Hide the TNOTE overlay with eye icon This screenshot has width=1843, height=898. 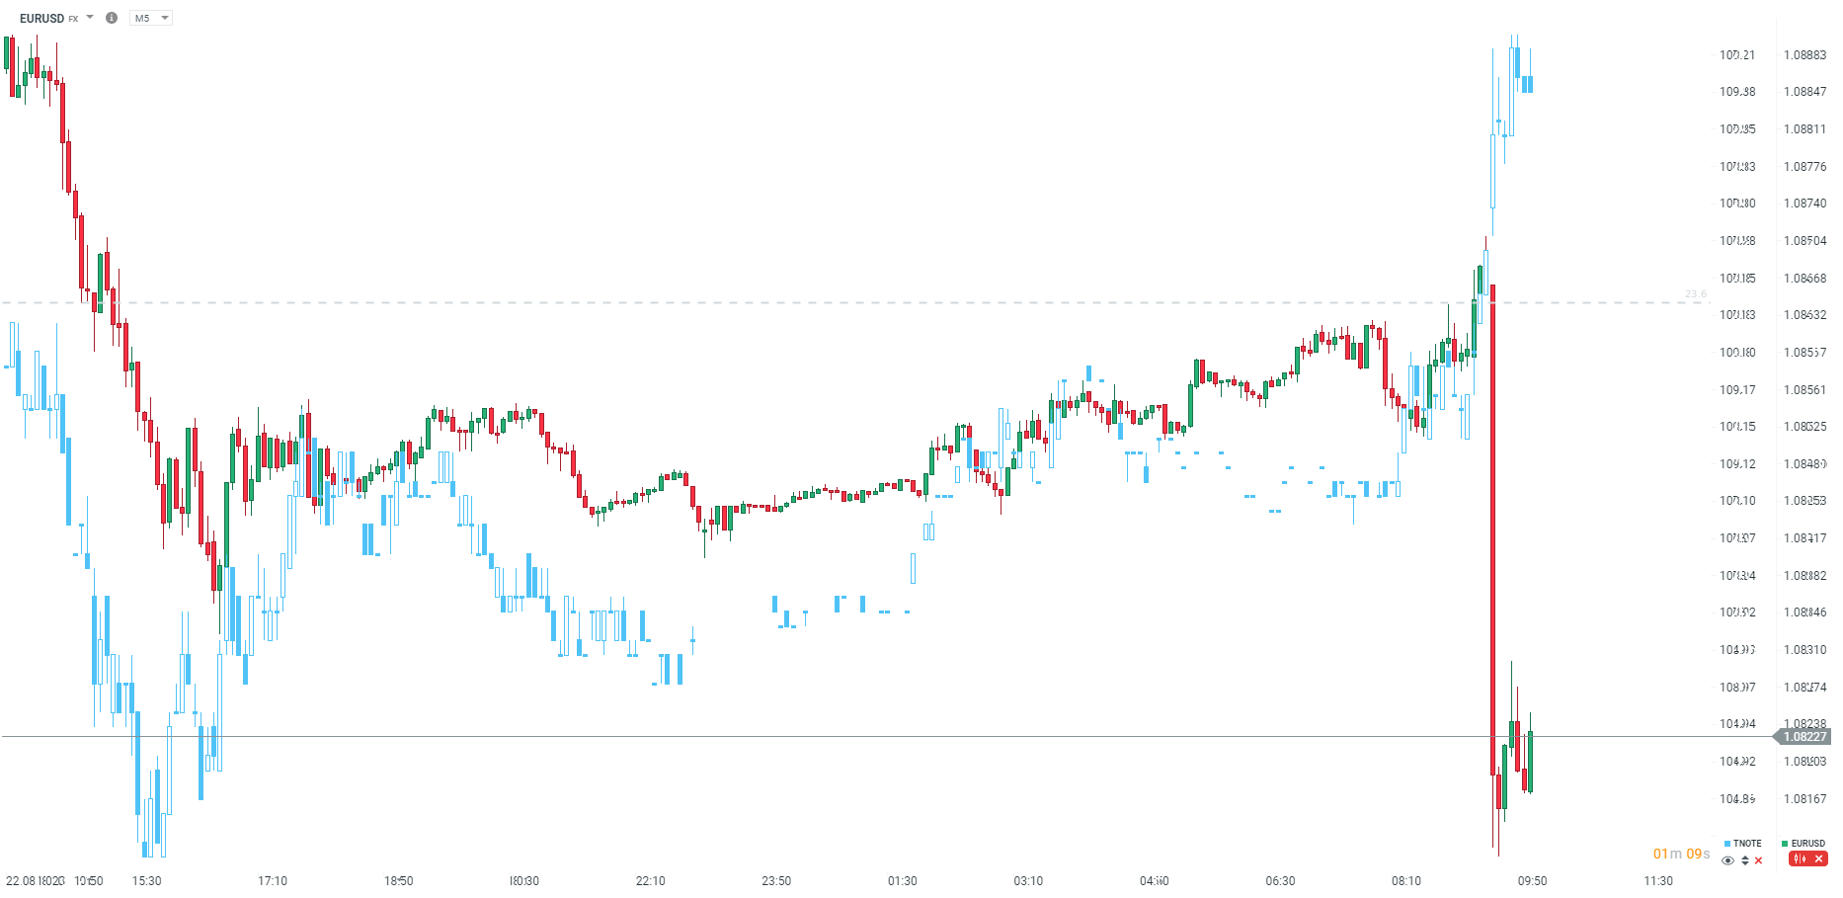[1727, 860]
